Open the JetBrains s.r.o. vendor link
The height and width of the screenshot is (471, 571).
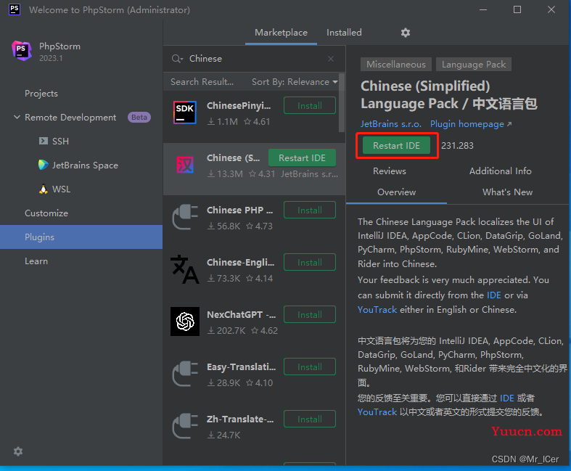[391, 124]
